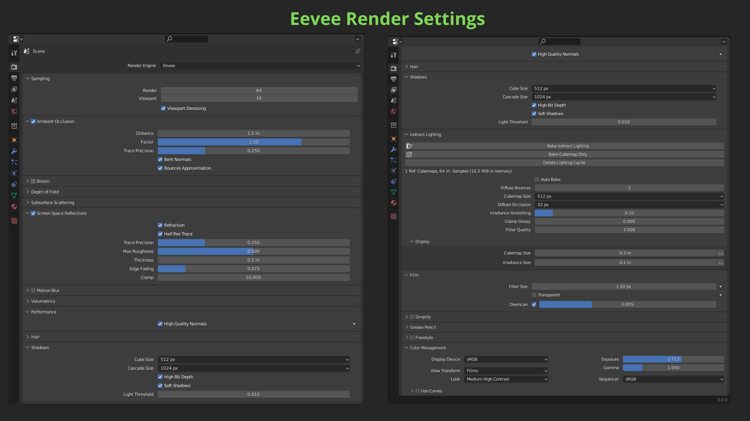Open editor type menu in left panel header
The image size is (750, 421).
[18, 39]
